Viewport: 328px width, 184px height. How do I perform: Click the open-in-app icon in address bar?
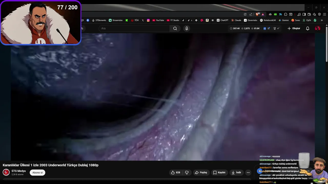[x=245, y=15]
